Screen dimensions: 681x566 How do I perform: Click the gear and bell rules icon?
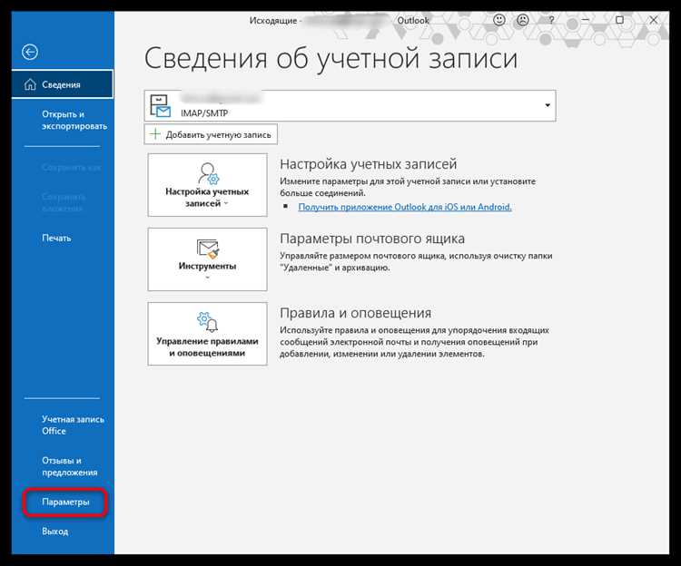(208, 322)
